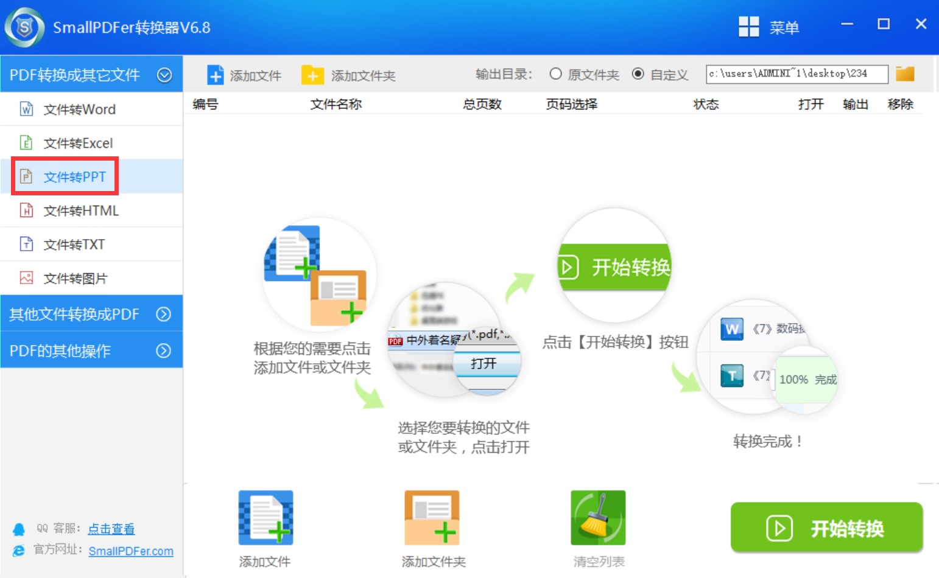Click the large bottom 添加文件 icon
The height and width of the screenshot is (578, 939).
(x=266, y=518)
